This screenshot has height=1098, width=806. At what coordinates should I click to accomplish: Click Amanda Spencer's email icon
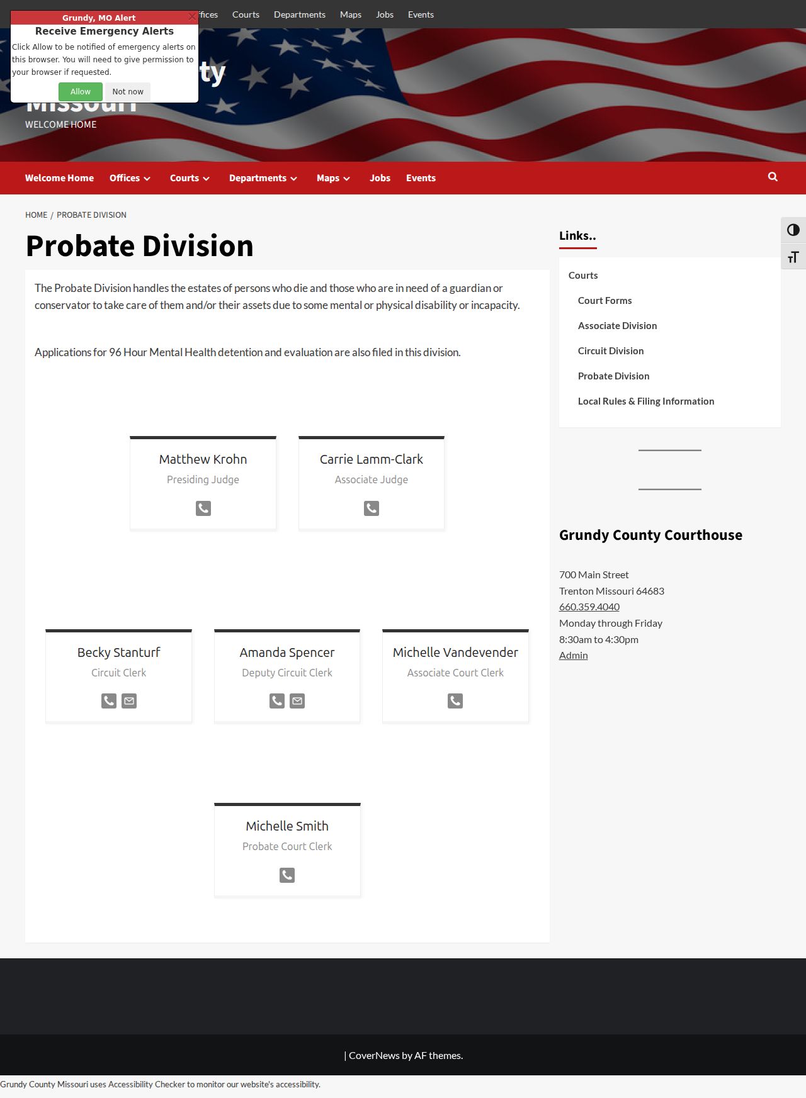coord(297,701)
